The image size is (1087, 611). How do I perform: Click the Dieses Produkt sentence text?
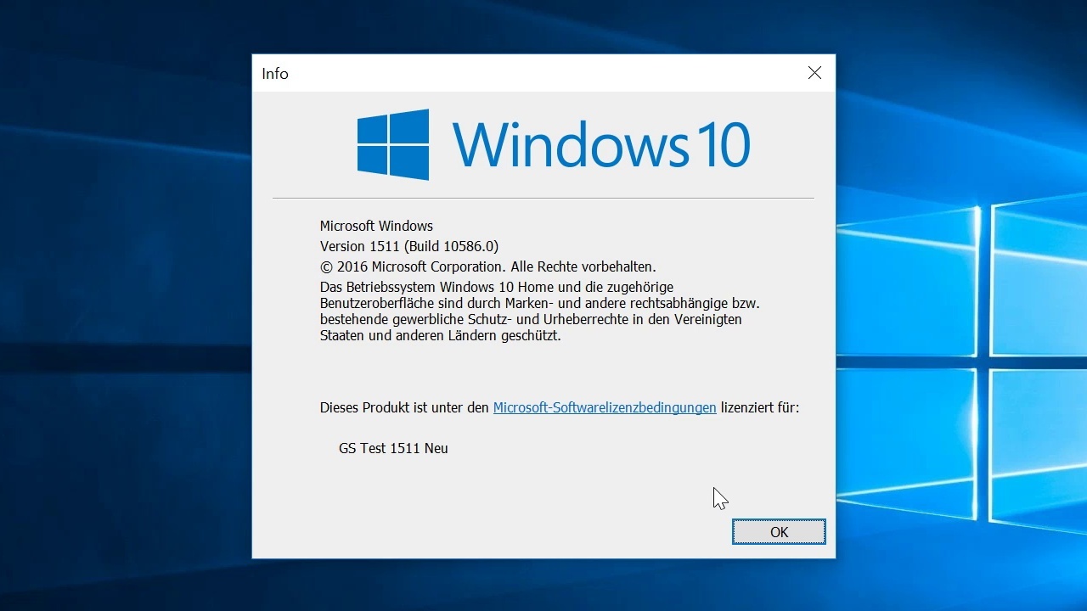point(399,407)
